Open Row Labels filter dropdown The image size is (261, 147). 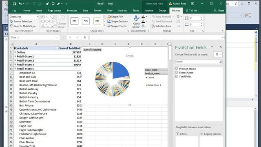[x=57, y=48]
